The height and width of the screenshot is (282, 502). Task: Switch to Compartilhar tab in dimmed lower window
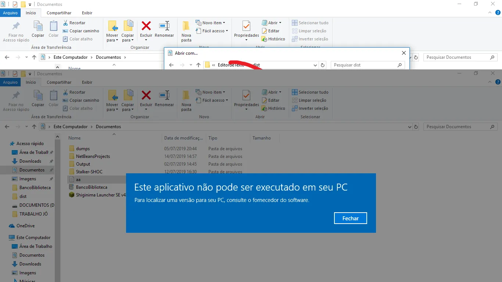click(59, 82)
